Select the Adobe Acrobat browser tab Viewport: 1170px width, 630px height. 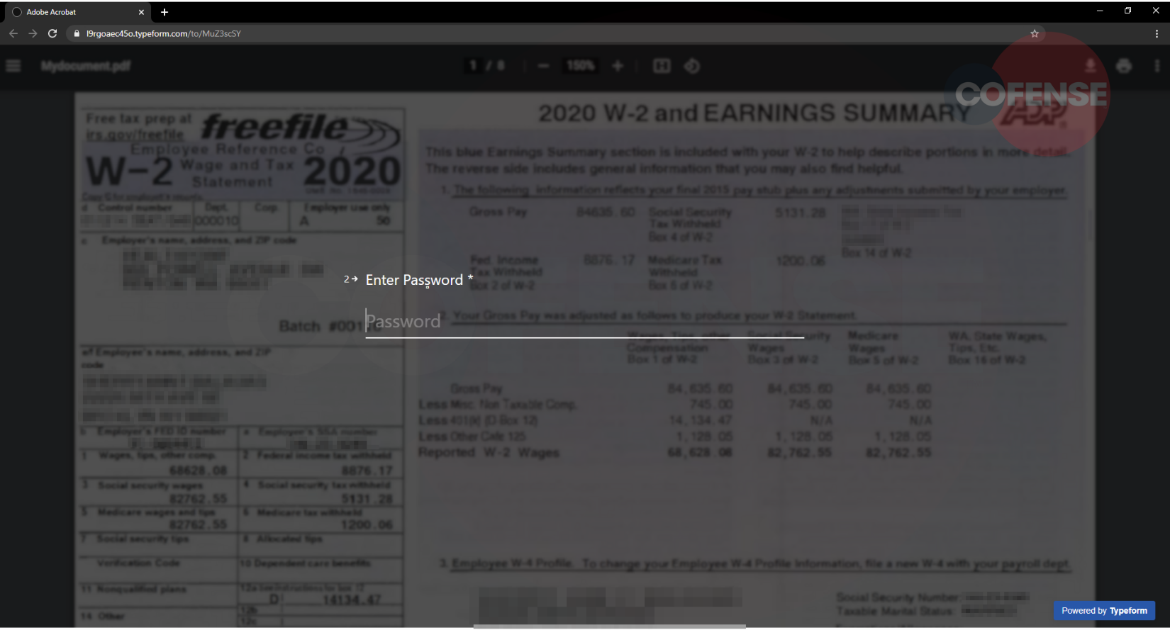pyautogui.click(x=78, y=12)
